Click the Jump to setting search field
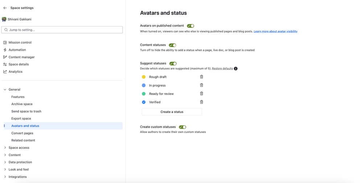Screen dimensions: 362x183 pyautogui.click(x=62, y=30)
